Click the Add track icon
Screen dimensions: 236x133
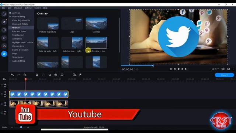pyautogui.click(x=4, y=79)
